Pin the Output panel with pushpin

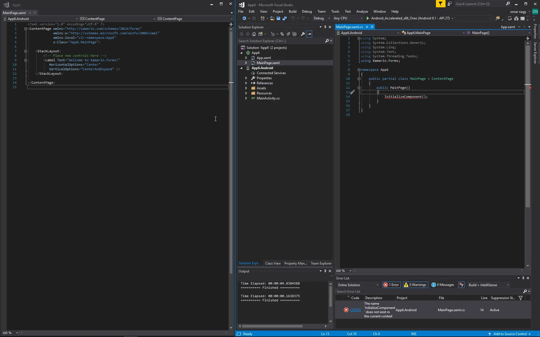325,271
